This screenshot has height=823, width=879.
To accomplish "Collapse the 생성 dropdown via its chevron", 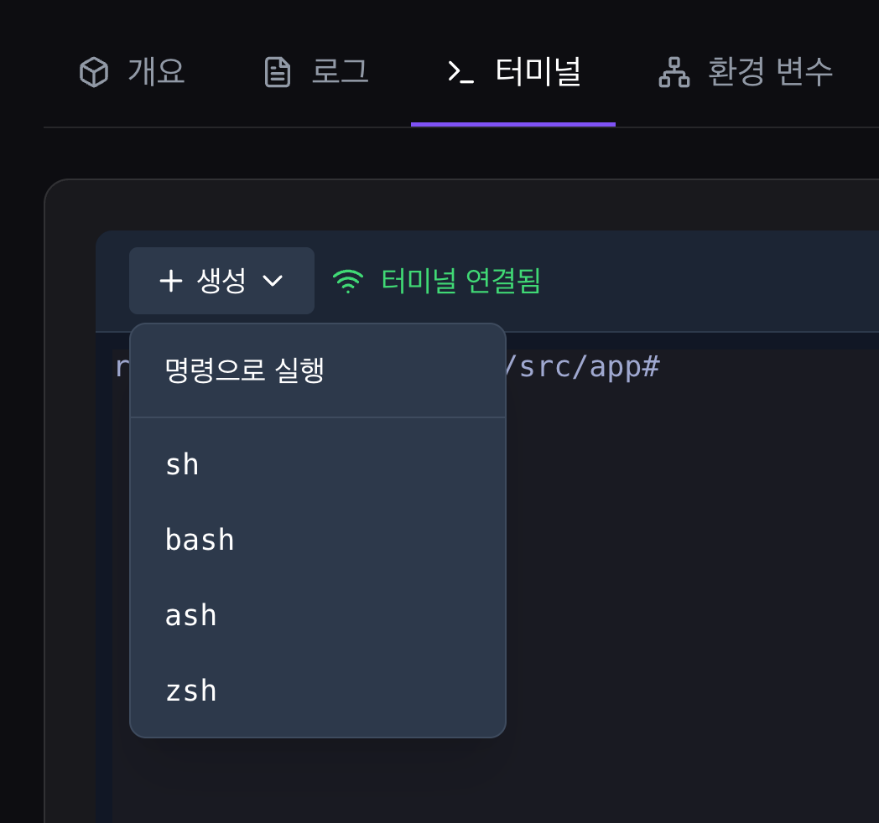I will pos(273,282).
